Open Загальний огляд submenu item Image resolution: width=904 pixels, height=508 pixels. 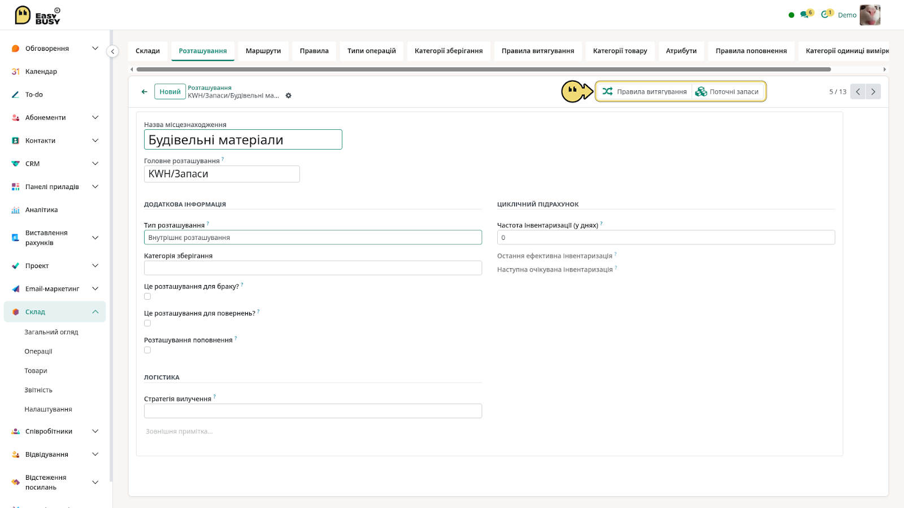click(51, 332)
